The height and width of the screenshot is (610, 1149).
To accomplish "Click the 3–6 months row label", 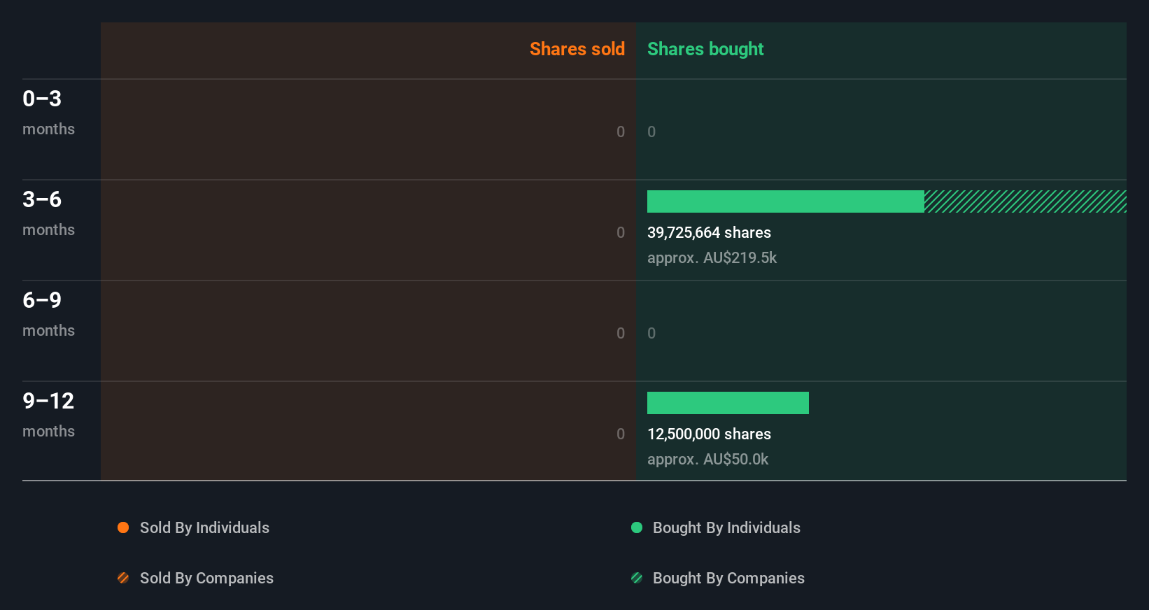I will point(48,213).
